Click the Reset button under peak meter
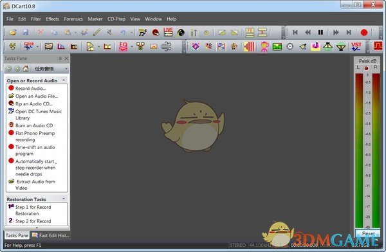Screen dimensions: 386x252 click(368, 233)
